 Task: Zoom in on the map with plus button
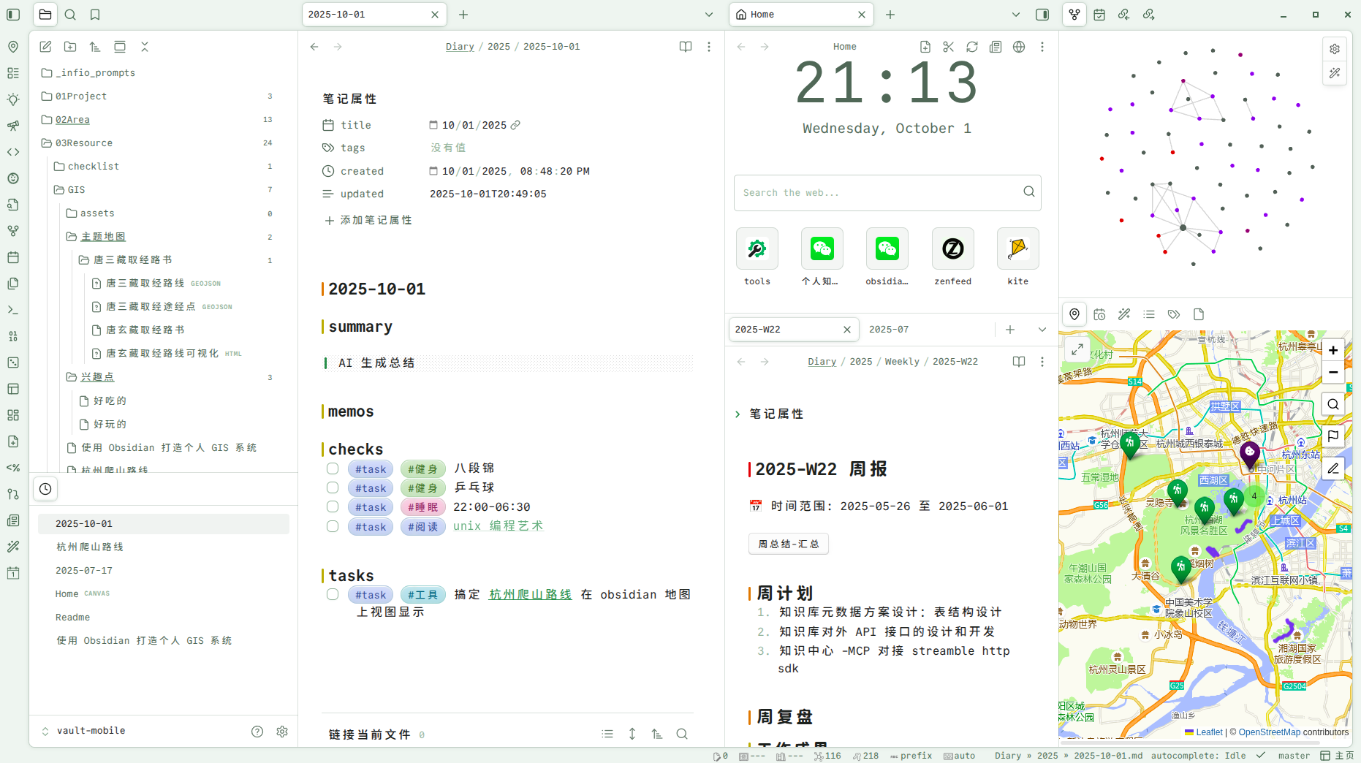coord(1333,350)
